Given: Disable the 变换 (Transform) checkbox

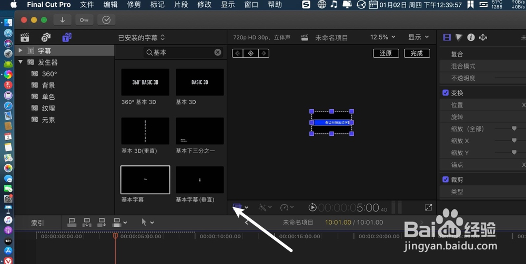Looking at the screenshot, I should [446, 93].
